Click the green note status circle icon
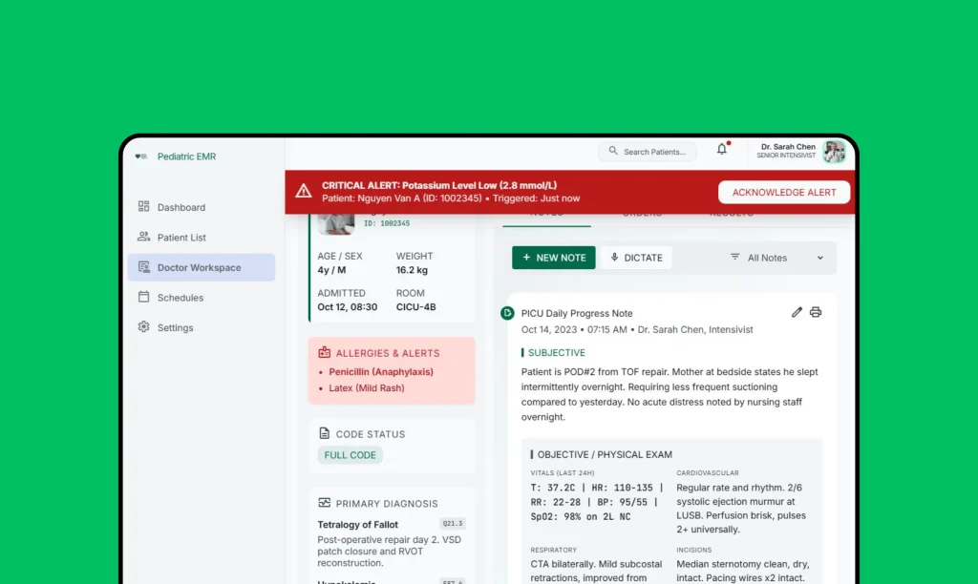 point(507,313)
